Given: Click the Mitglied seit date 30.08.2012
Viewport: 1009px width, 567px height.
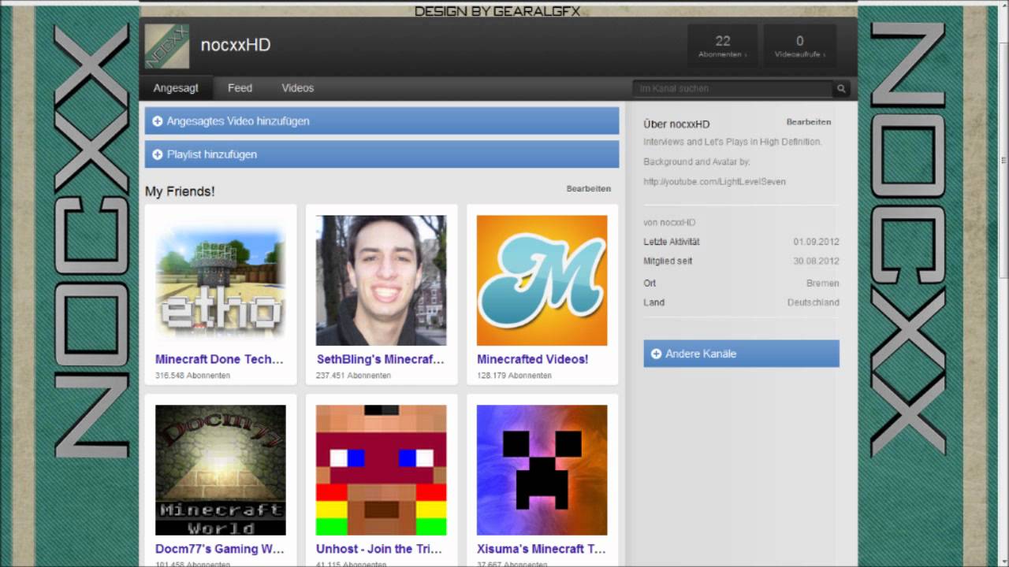Looking at the screenshot, I should click(816, 261).
